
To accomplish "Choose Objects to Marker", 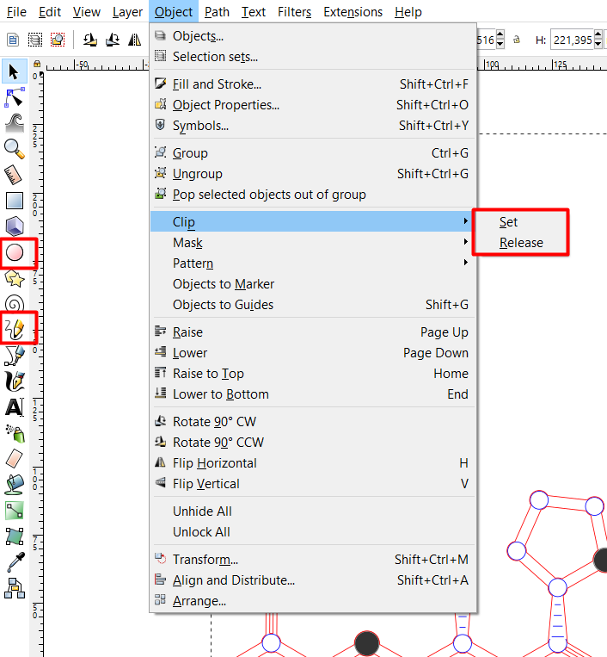I will coord(313,284).
